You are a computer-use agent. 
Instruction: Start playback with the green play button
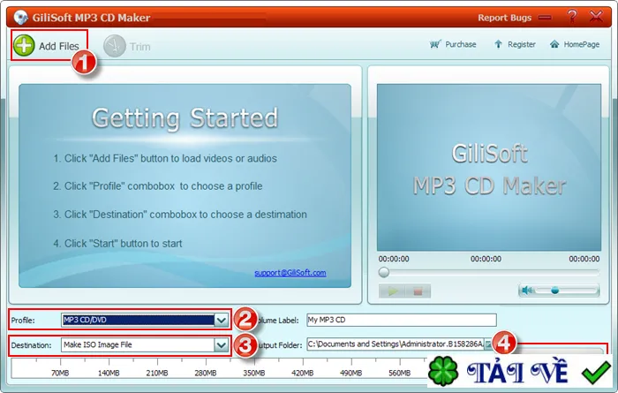click(x=392, y=291)
